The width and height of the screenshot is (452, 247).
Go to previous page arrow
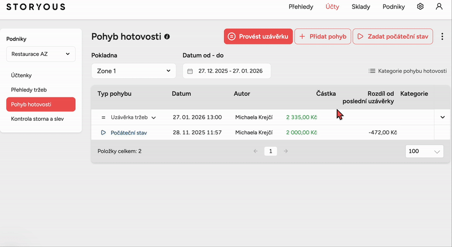tap(255, 151)
